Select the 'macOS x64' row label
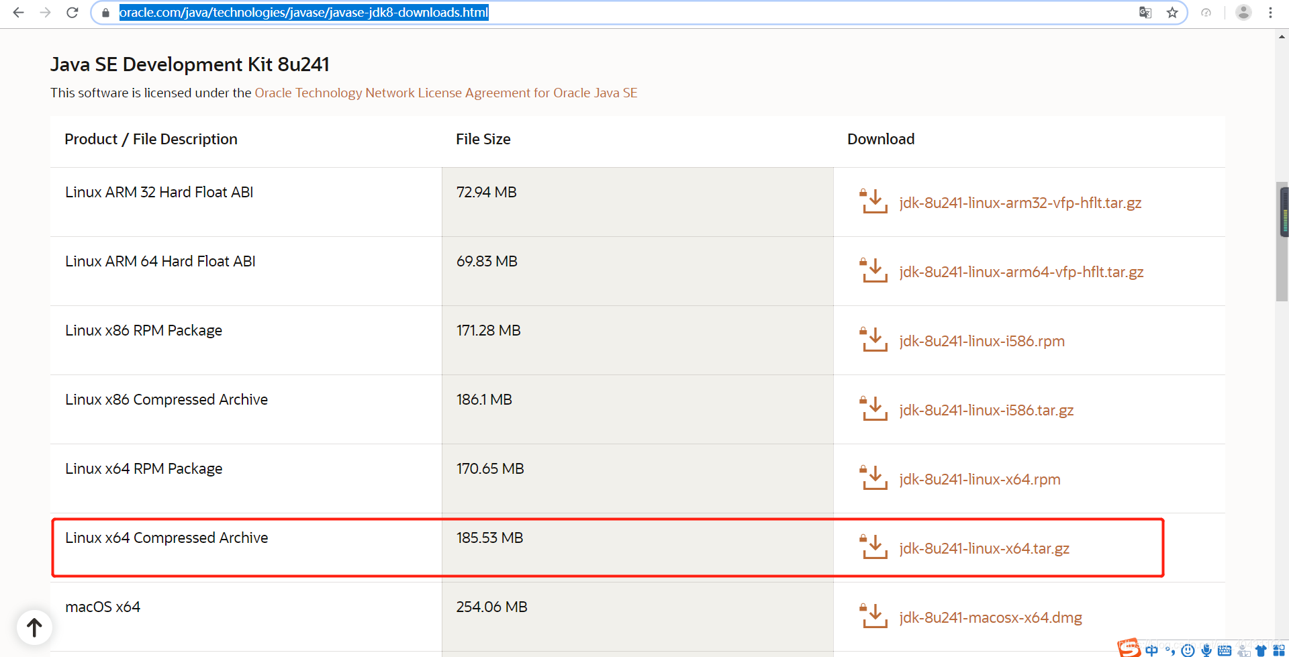 click(103, 607)
